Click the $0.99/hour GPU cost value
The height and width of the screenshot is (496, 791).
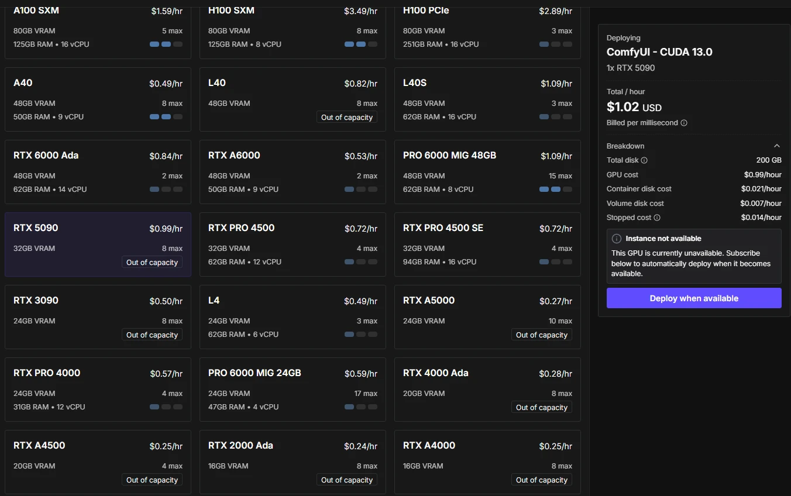[x=763, y=175]
